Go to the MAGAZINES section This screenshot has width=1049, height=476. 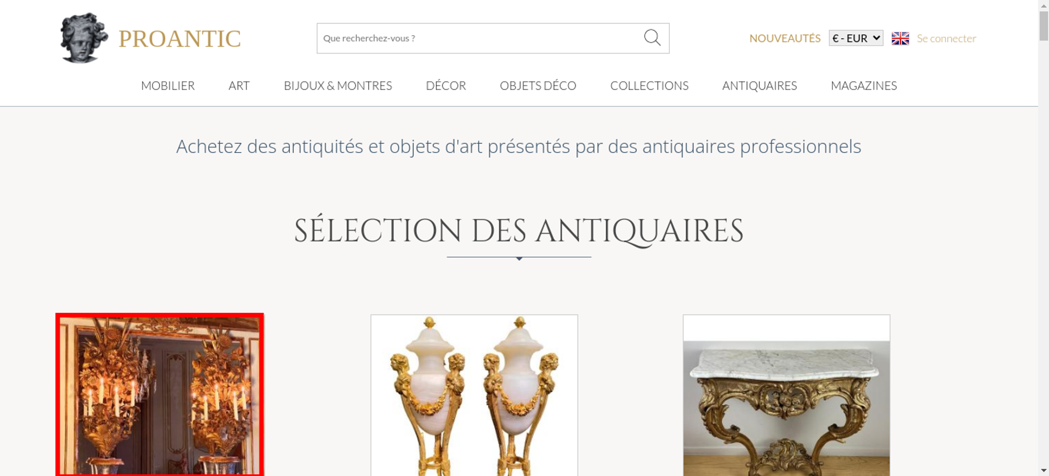(864, 85)
